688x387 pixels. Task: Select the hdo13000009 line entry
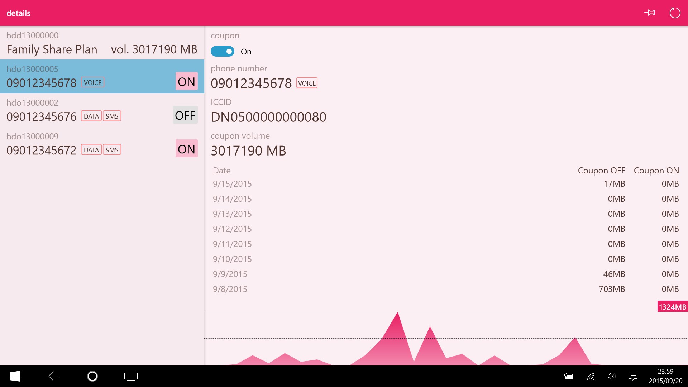click(x=86, y=144)
